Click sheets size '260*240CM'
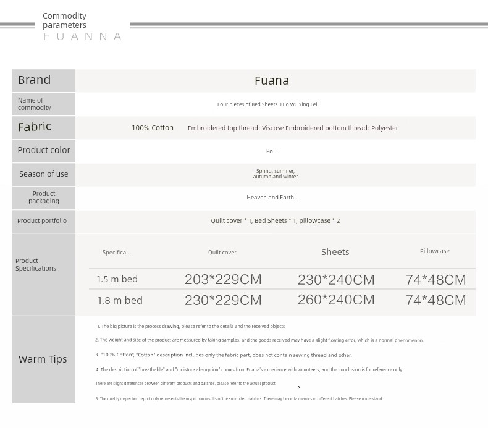488x428 pixels. coord(336,300)
